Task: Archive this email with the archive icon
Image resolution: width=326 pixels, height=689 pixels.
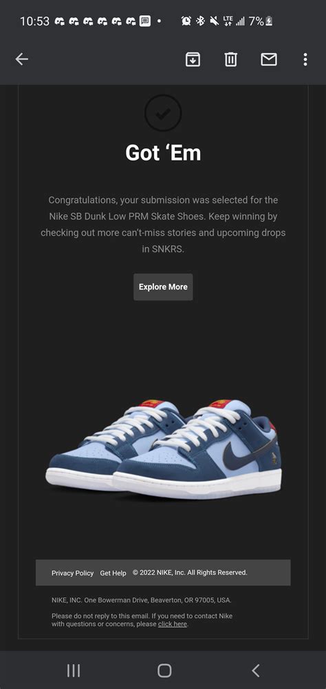Action: 193,59
